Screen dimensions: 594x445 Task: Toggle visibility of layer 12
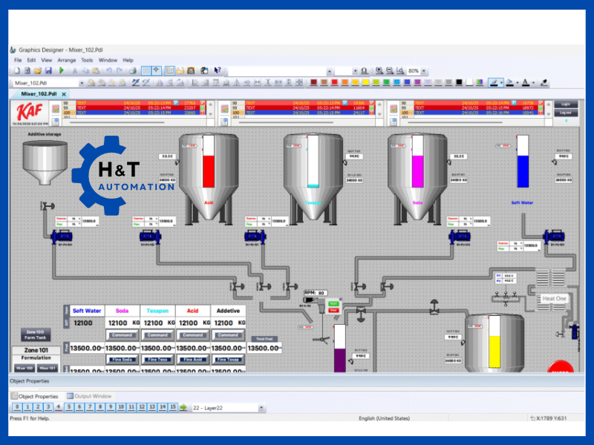pyautogui.click(x=143, y=407)
